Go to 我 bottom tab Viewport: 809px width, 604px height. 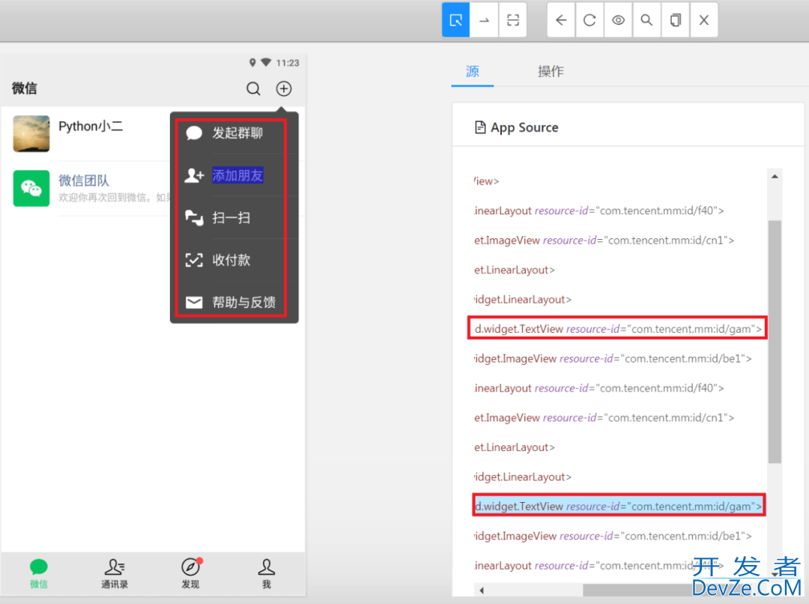point(266,573)
